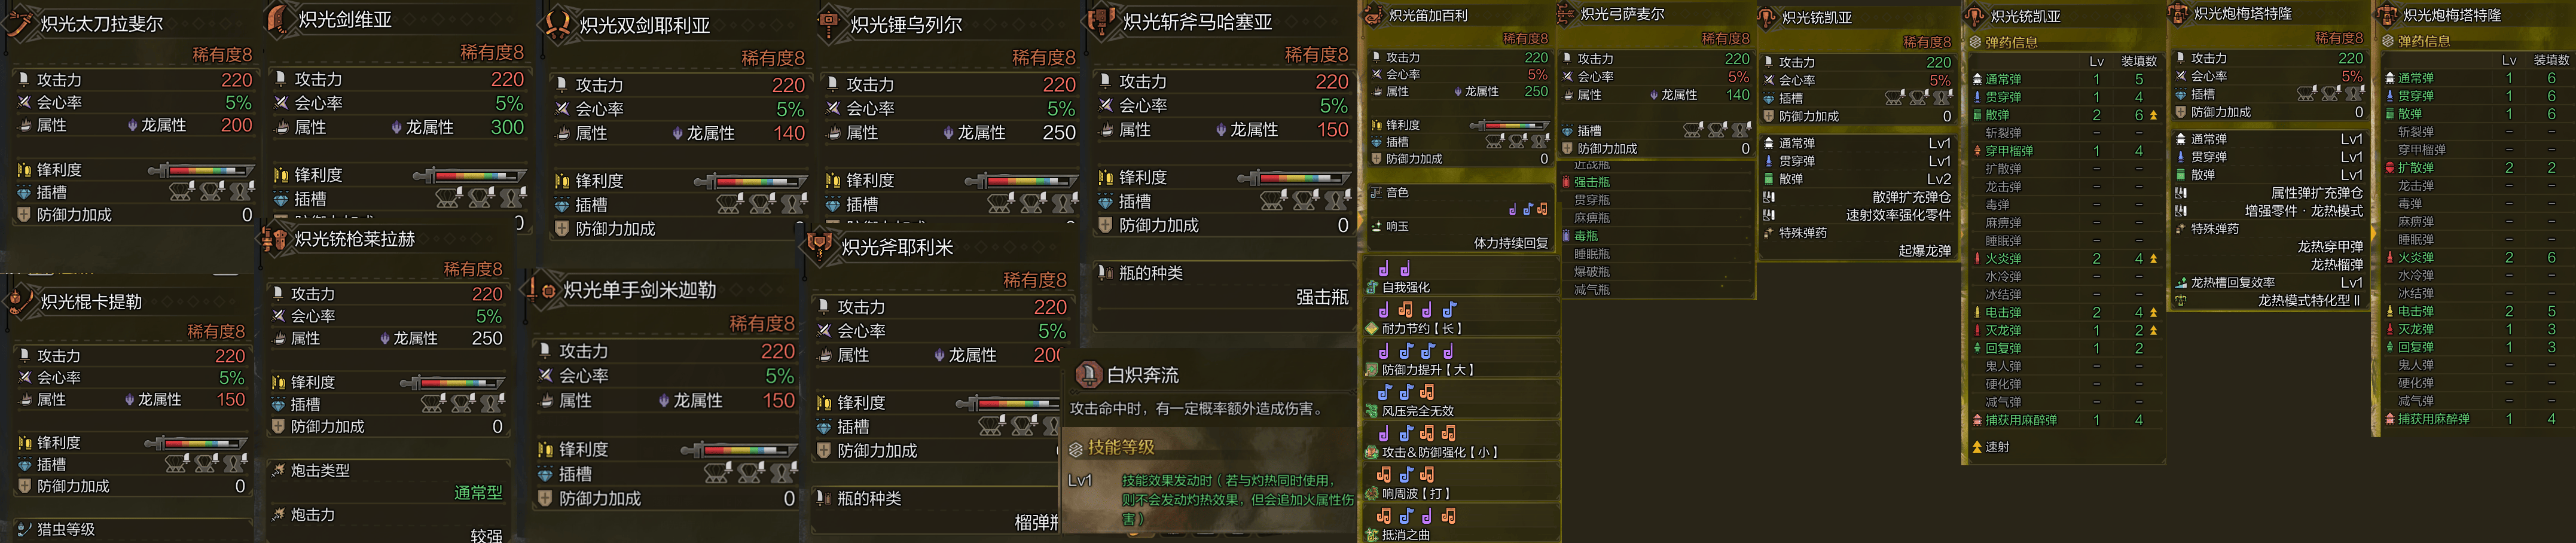The image size is (2576, 543).
Task: Select the bow icon next to 炽光弓萨麦尔
Action: [1566, 14]
